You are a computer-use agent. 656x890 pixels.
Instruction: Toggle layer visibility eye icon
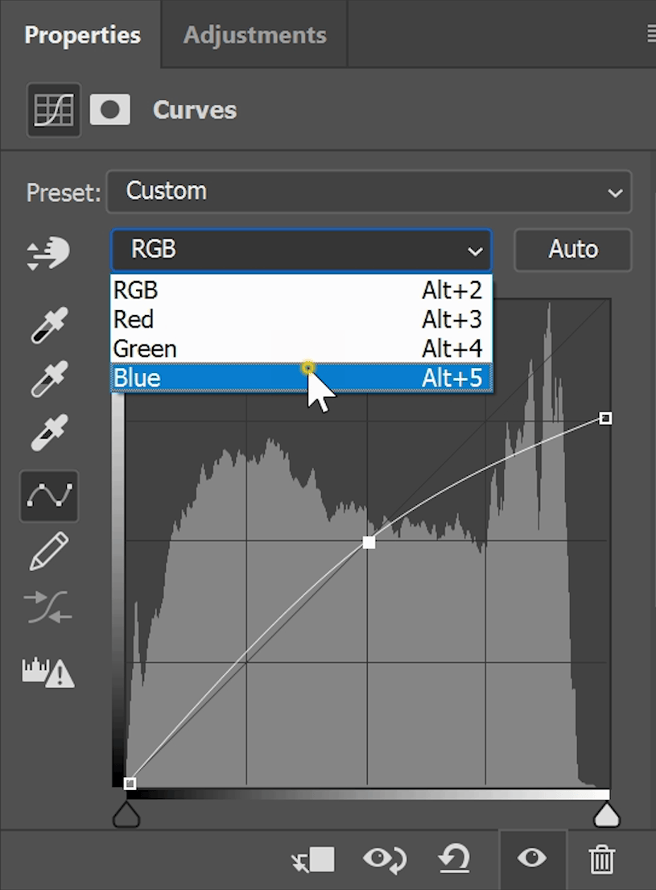click(532, 859)
